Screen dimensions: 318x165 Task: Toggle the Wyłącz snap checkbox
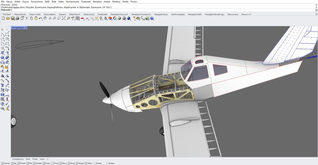(x=107, y=163)
